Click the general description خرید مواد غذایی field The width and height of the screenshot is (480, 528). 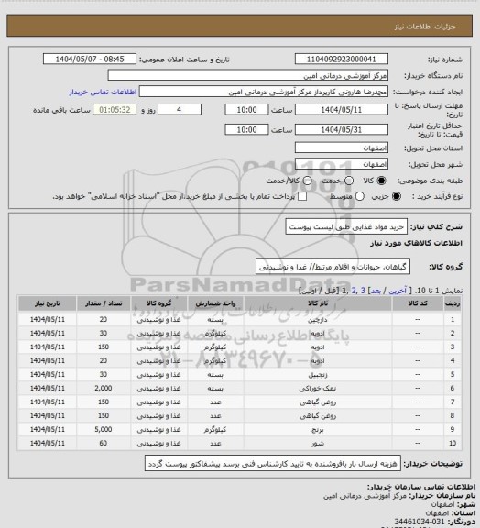pos(346,226)
